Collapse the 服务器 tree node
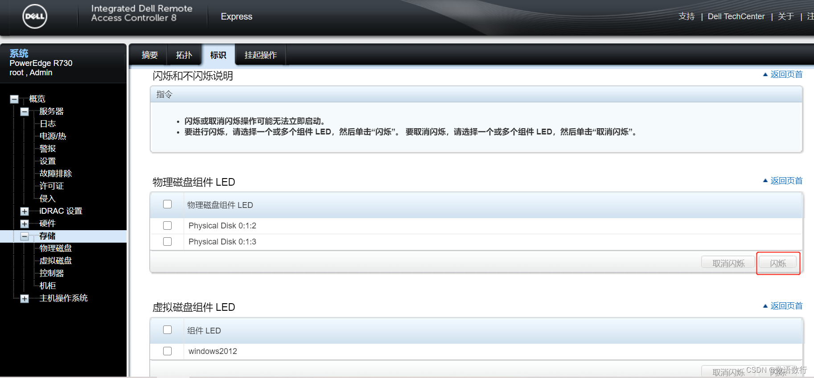The width and height of the screenshot is (814, 378). coord(25,112)
